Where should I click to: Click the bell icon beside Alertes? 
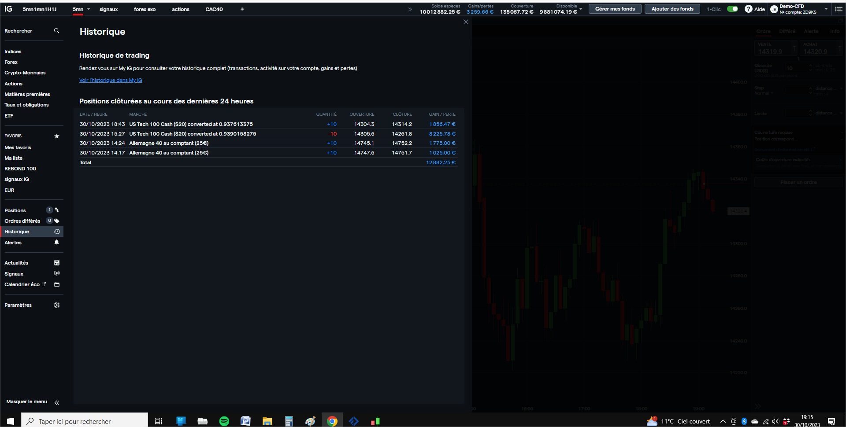pyautogui.click(x=57, y=242)
